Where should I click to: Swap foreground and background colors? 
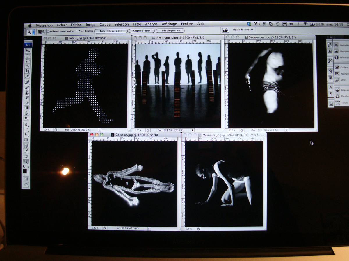[28, 166]
